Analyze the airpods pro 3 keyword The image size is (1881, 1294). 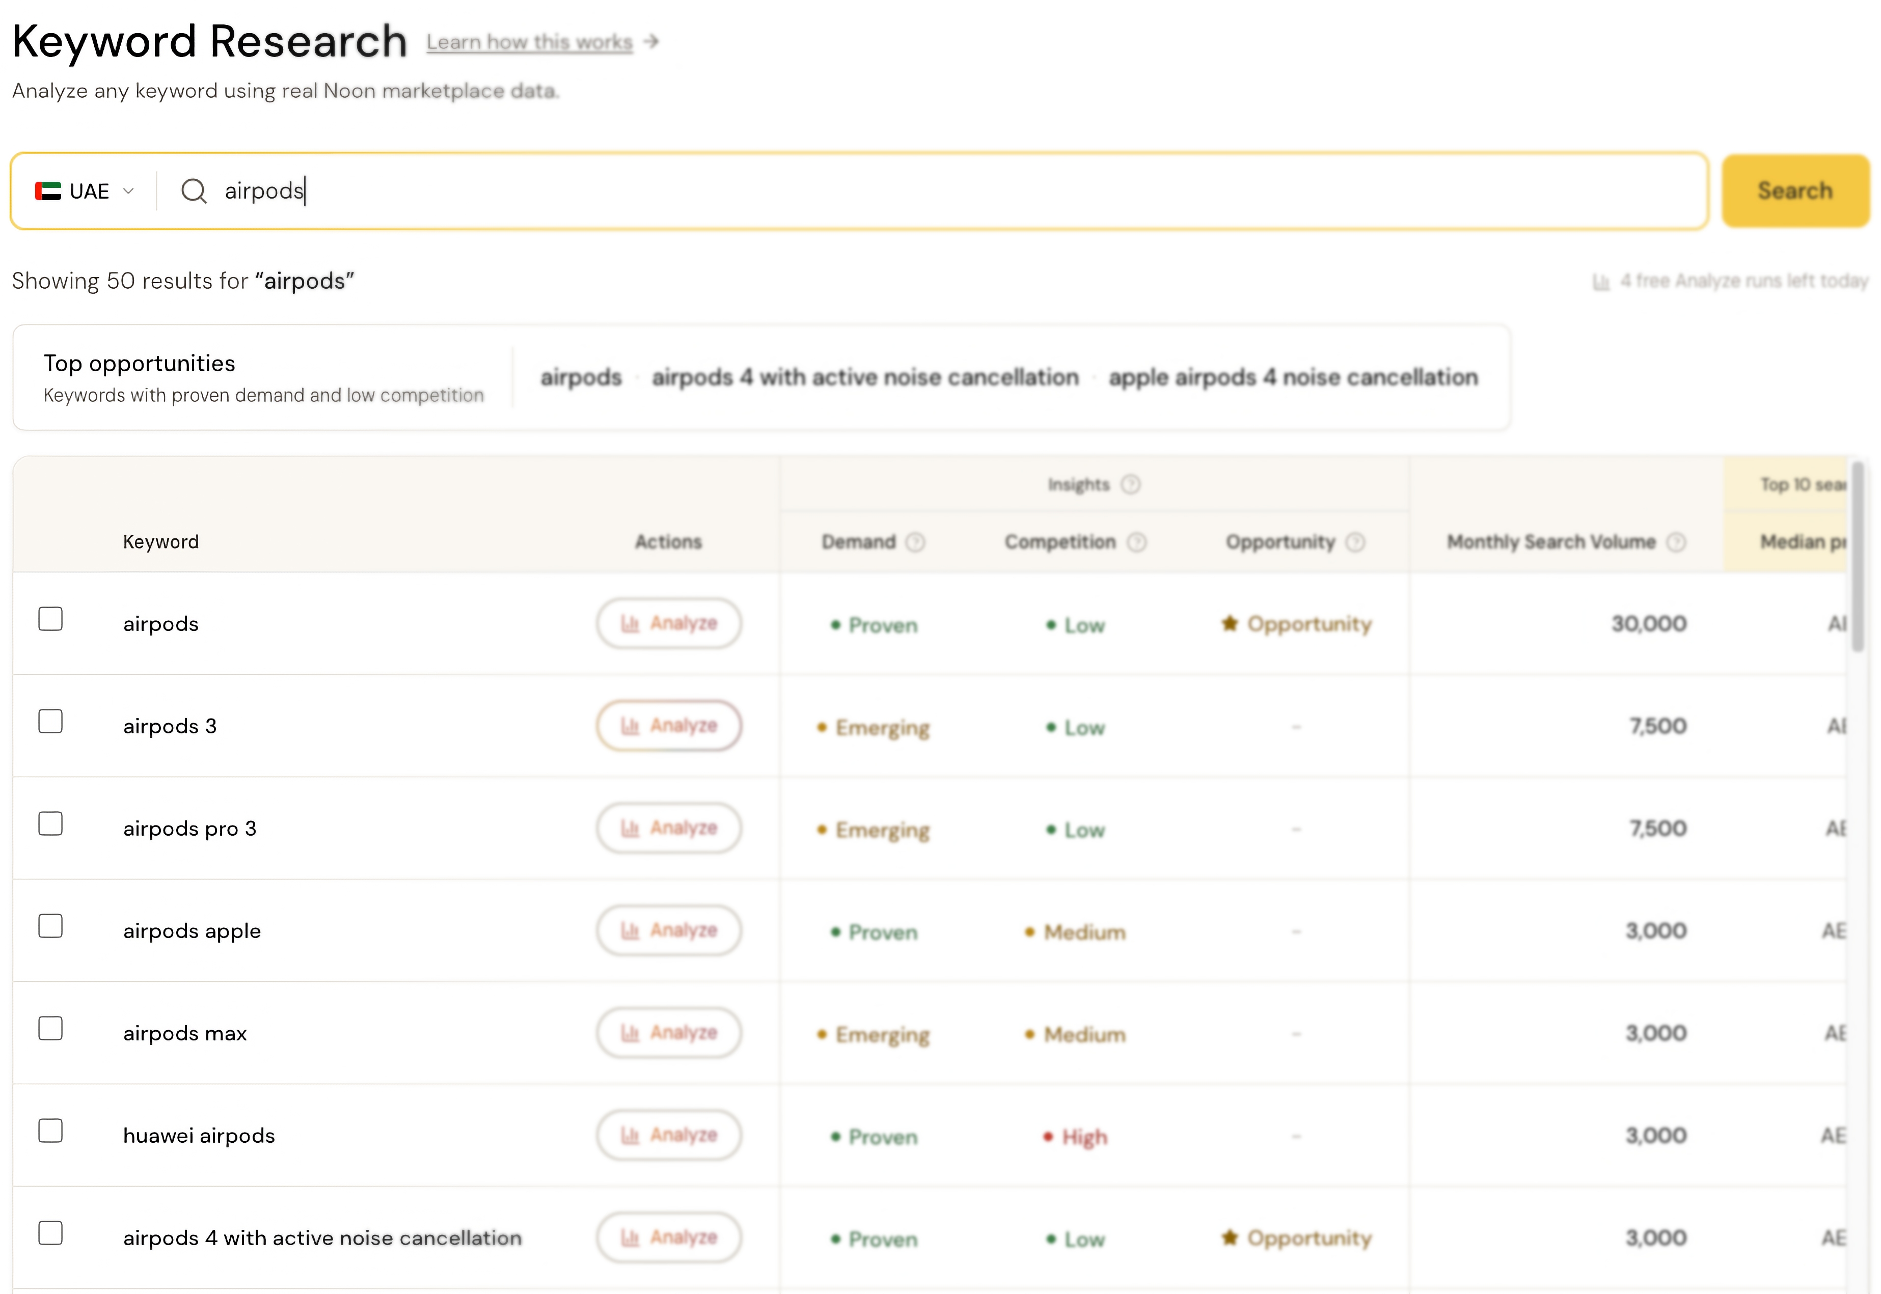(669, 828)
